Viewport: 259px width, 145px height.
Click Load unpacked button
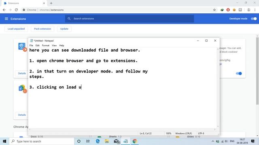[x=16, y=29]
